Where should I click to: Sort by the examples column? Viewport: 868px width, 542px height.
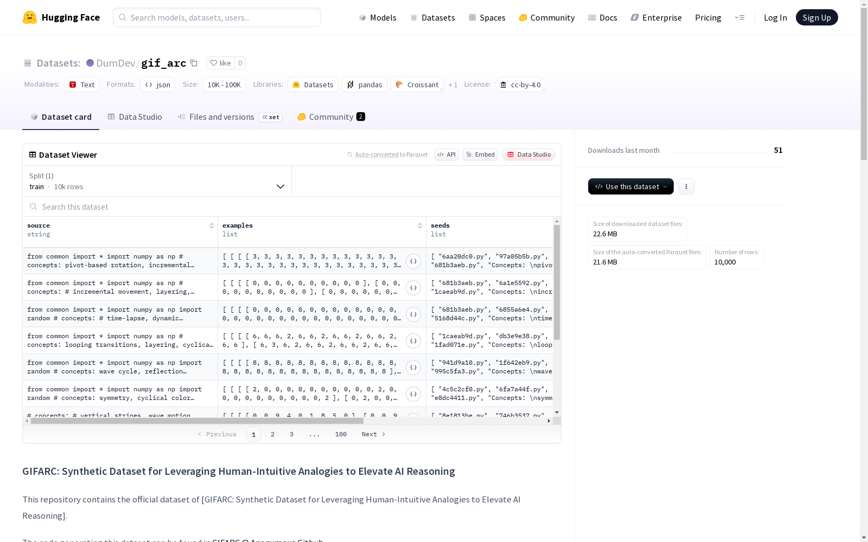click(420, 225)
